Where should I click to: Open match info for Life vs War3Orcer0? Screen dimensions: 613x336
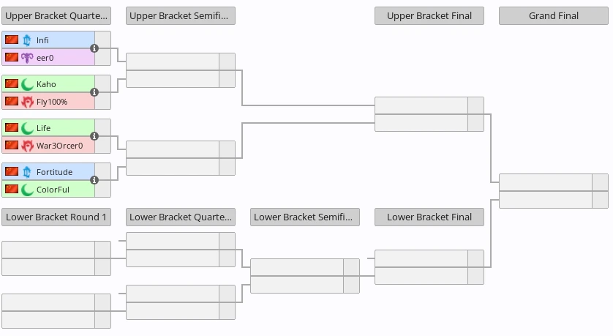click(x=94, y=136)
